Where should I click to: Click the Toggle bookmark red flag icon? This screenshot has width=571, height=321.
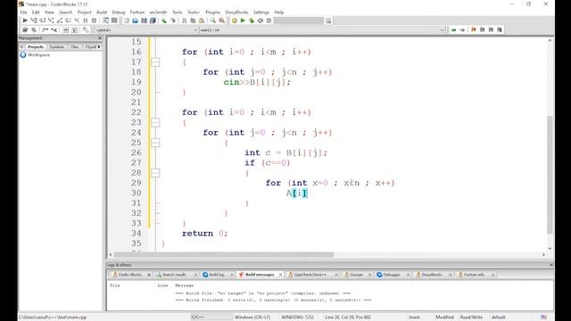(x=474, y=29)
